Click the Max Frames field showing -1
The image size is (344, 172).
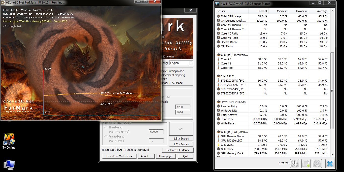click(x=156, y=141)
